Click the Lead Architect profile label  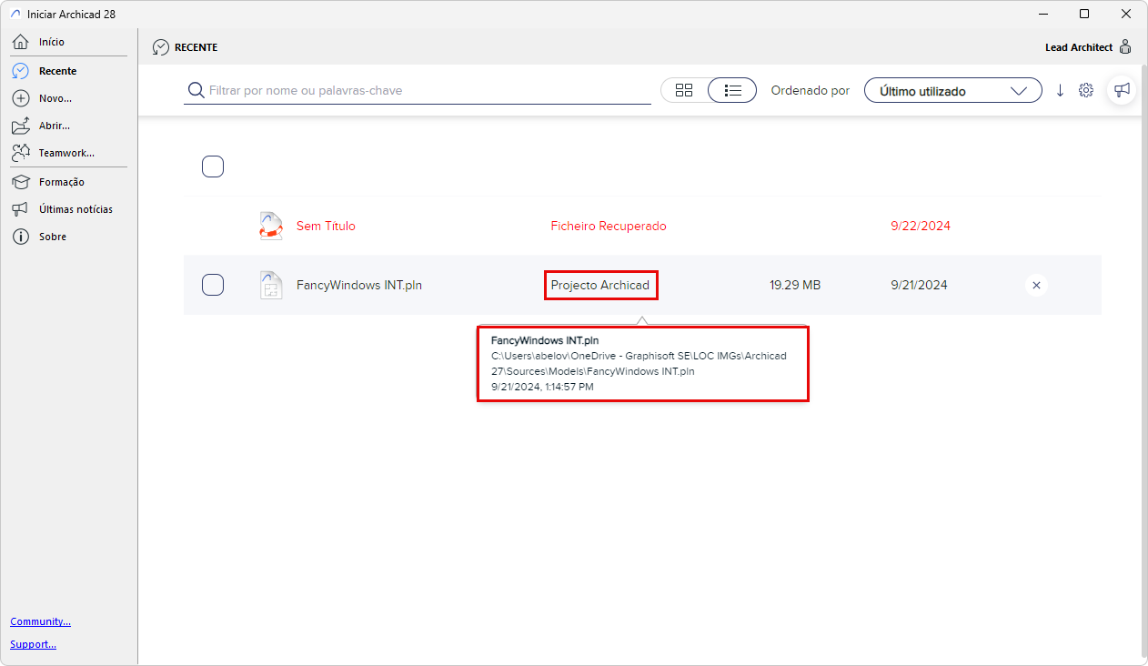(x=1079, y=47)
